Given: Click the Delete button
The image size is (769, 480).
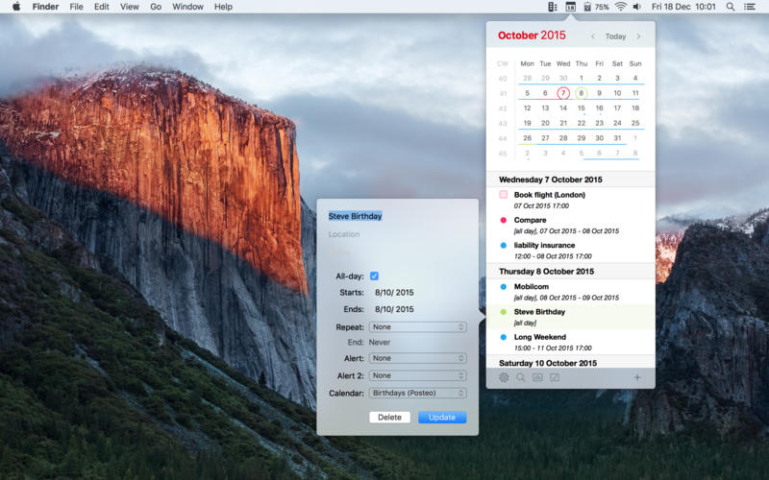Looking at the screenshot, I should [x=389, y=418].
